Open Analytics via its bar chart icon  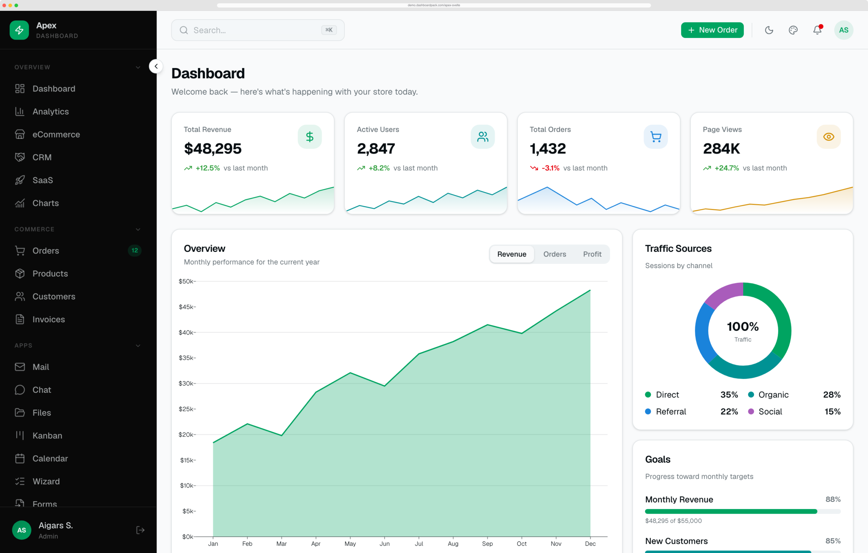[20, 111]
